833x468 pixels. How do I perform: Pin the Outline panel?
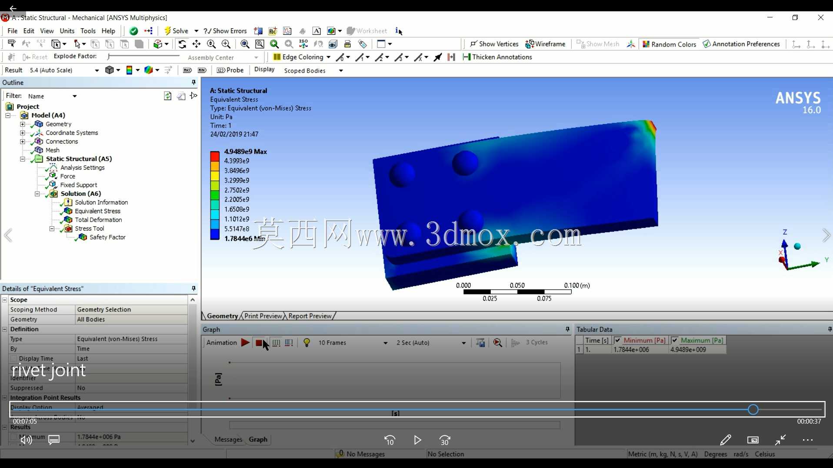(x=193, y=82)
